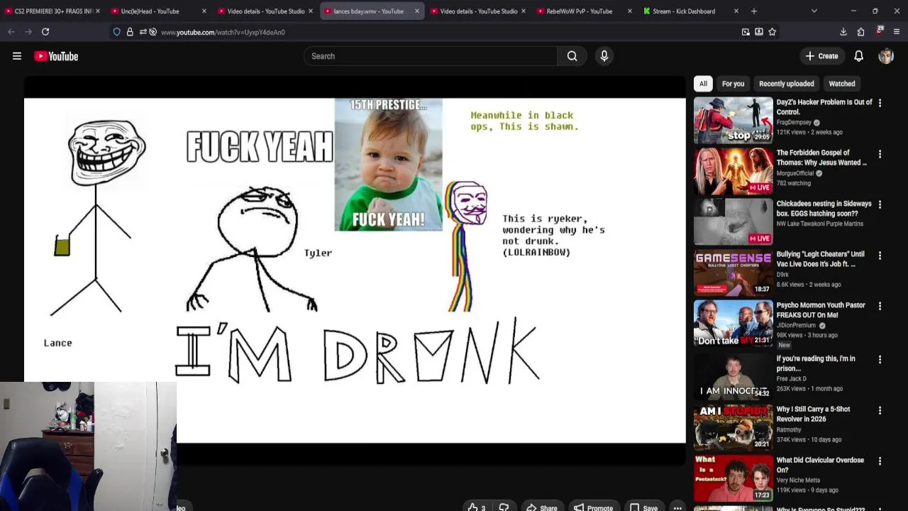Select the Watched filter chip
Viewport: 908px width, 511px height.
[x=841, y=84]
